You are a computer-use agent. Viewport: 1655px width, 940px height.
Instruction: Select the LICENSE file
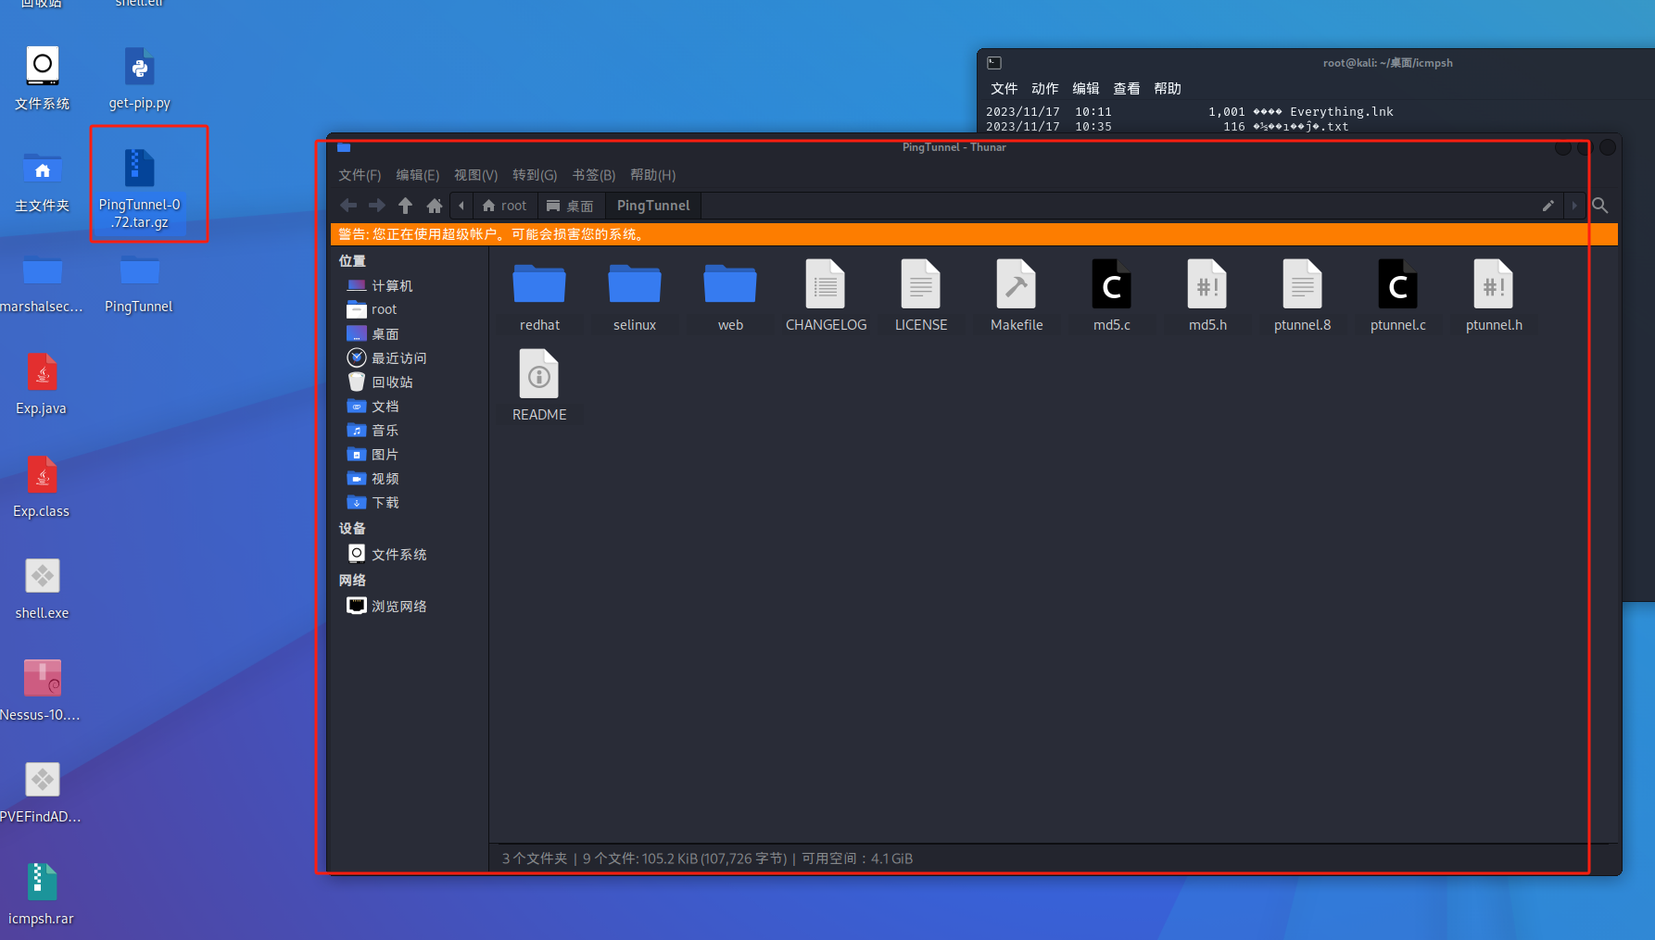(x=921, y=296)
